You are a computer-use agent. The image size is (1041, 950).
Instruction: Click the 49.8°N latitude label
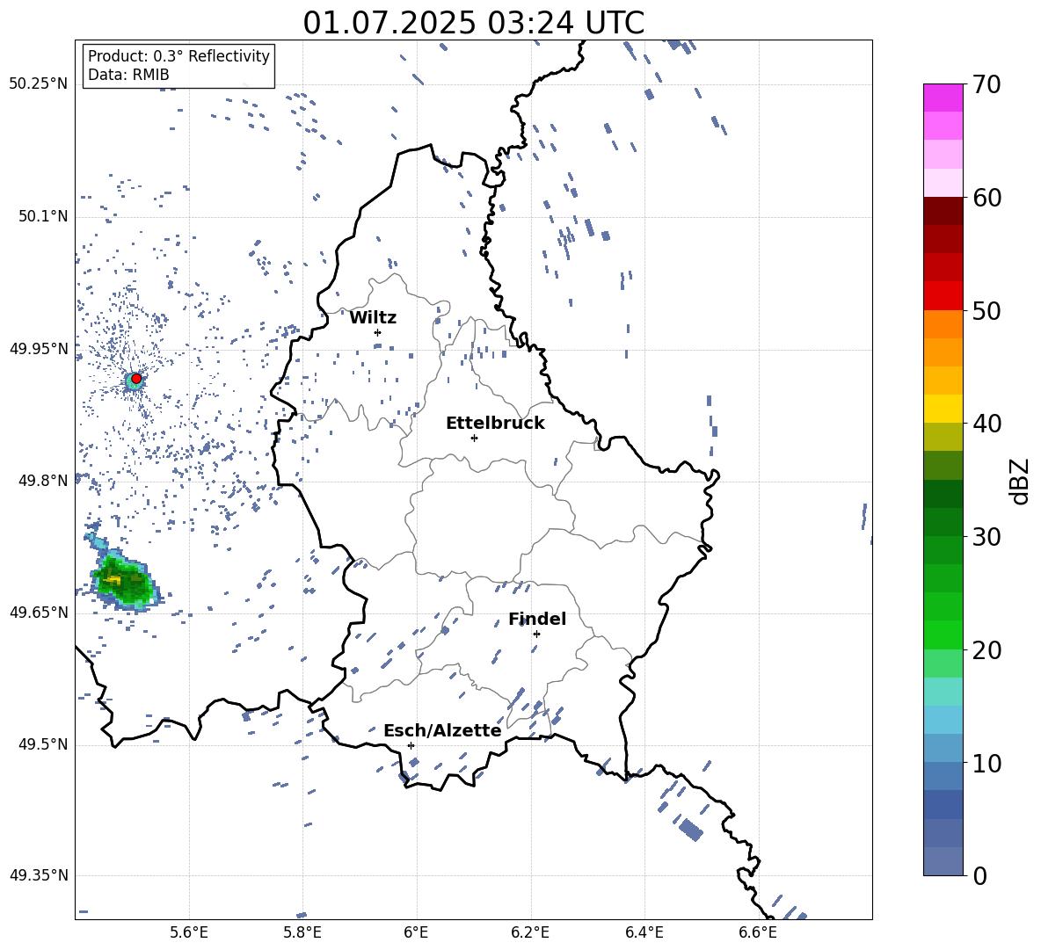tap(43, 481)
